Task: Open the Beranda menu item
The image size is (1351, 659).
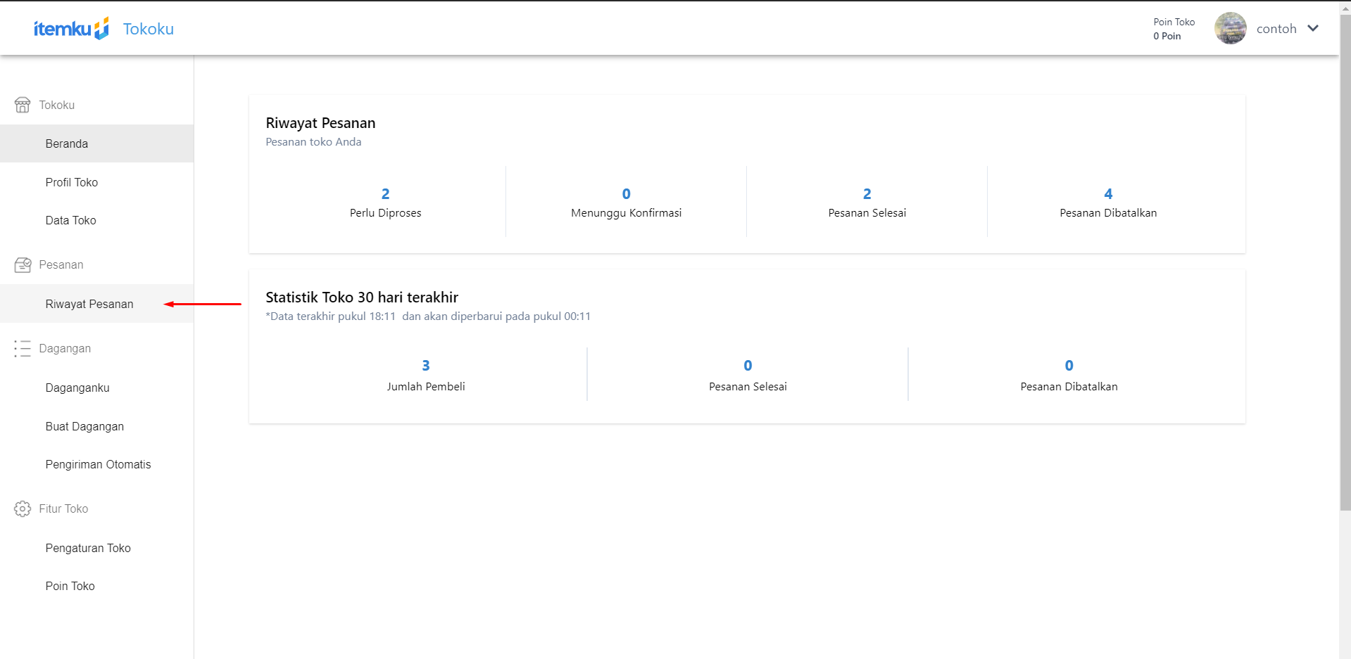Action: (67, 143)
